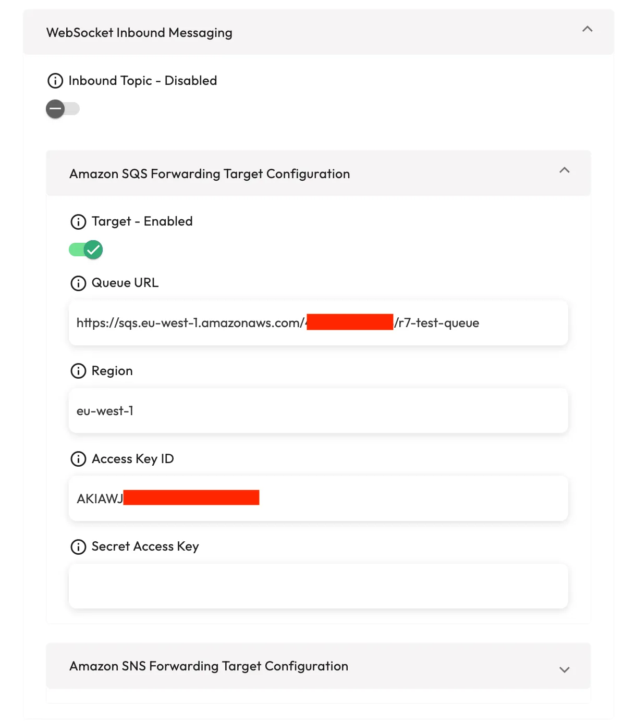Focus the Region text field
Viewport: 636px width, 722px height.
[318, 411]
